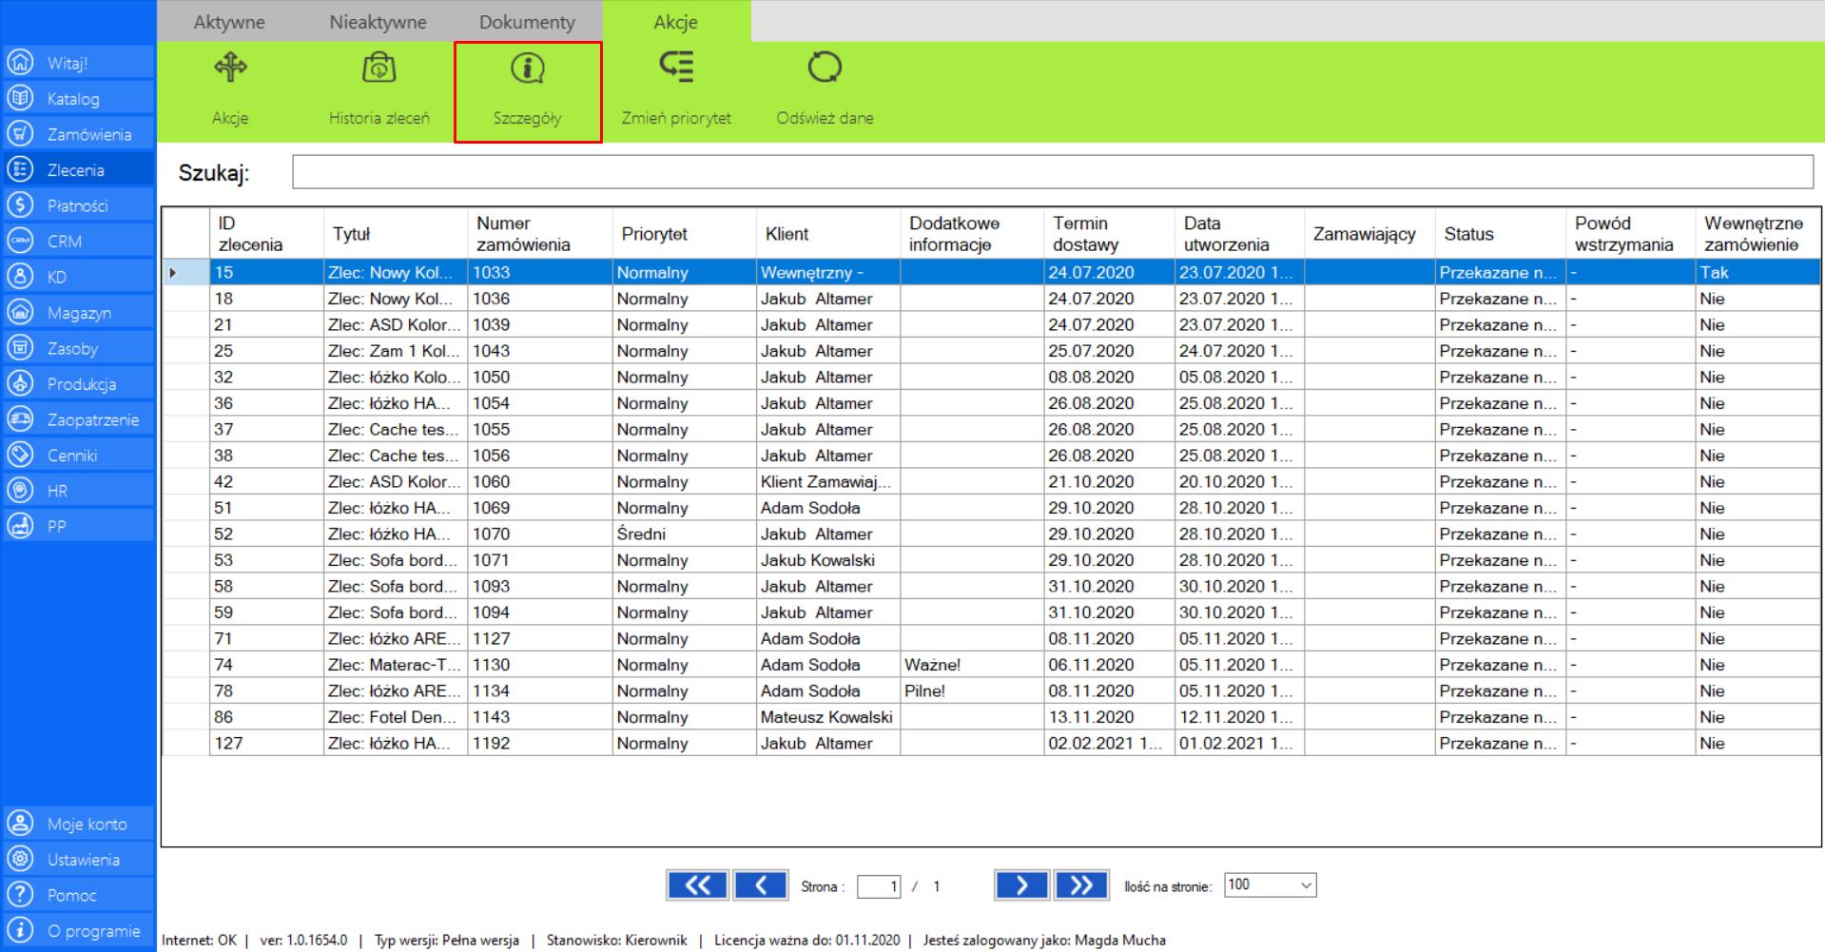Open the Ilość na stronie dropdown

(1270, 885)
